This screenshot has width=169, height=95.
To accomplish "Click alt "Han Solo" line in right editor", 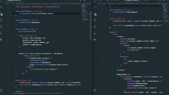I will 133,50.
